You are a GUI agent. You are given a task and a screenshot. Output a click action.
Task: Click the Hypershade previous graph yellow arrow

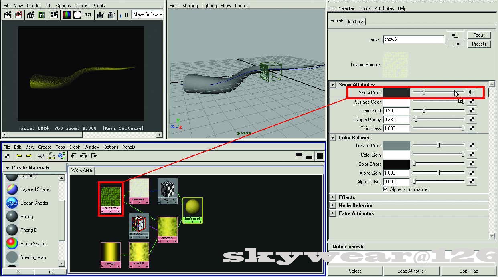click(x=18, y=155)
